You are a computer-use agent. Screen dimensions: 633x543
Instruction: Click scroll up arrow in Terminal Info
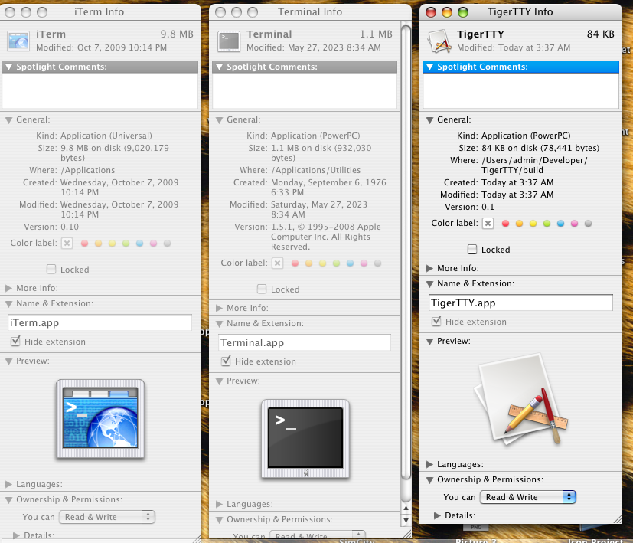click(x=406, y=508)
